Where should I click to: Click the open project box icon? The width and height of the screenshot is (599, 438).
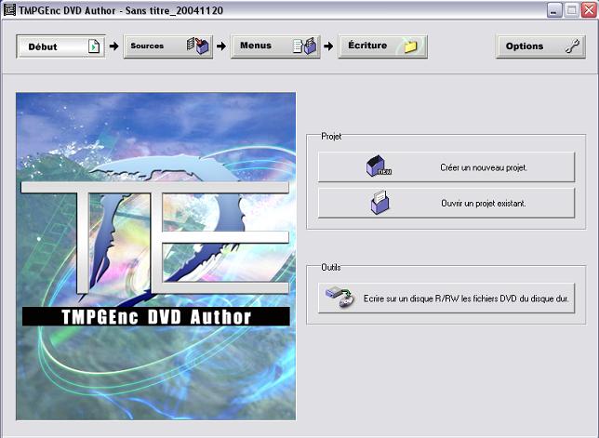pyautogui.click(x=379, y=203)
